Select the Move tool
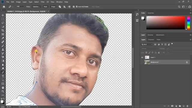The width and height of the screenshot is (192, 108). click(3, 15)
